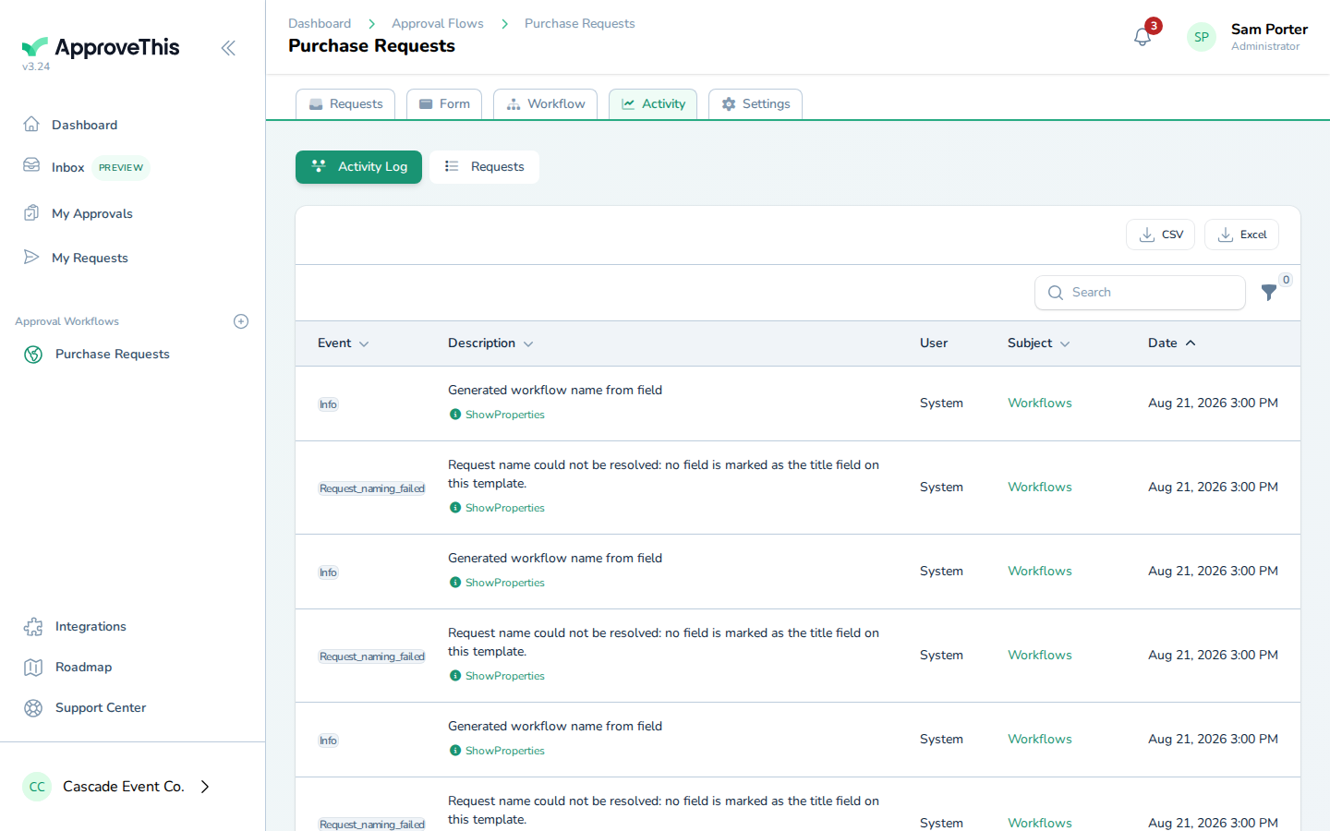This screenshot has height=831, width=1330.
Task: Open Inbox preview in the sidebar
Action: [68, 167]
